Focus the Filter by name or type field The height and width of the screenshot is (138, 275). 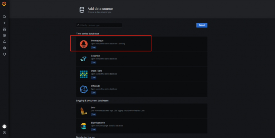(99, 25)
